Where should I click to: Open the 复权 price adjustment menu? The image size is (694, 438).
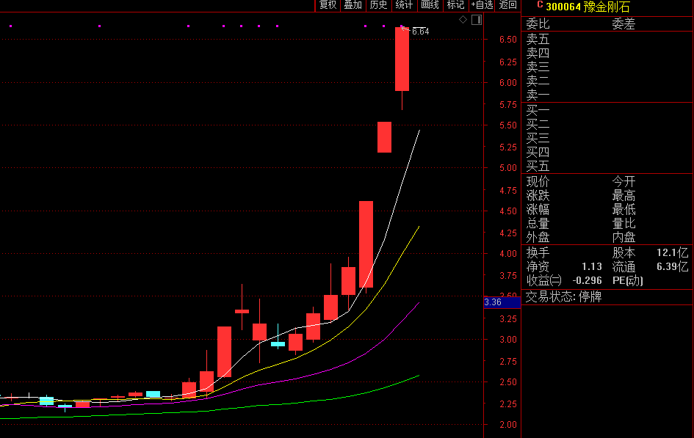(x=328, y=5)
